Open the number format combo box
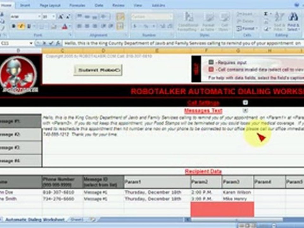Screen dimensions: 304x228 (152, 17)
